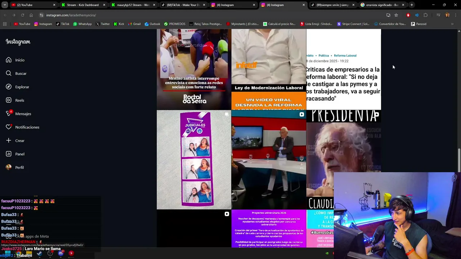Open Myinstants bookmark

[x=242, y=24]
